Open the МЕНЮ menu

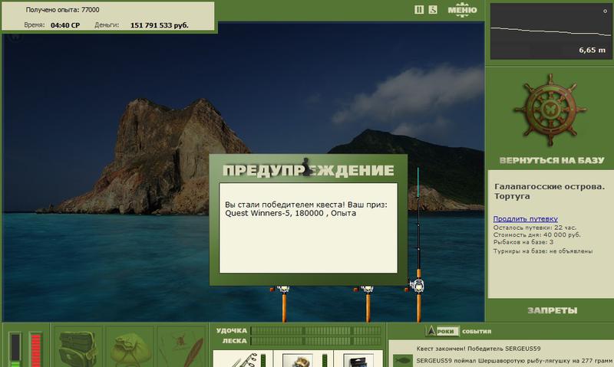(x=463, y=10)
